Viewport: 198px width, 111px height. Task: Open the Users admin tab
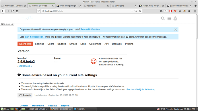click(x=51, y=44)
